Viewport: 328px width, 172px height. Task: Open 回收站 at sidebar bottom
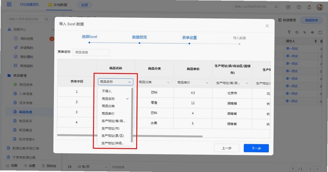(49, 166)
